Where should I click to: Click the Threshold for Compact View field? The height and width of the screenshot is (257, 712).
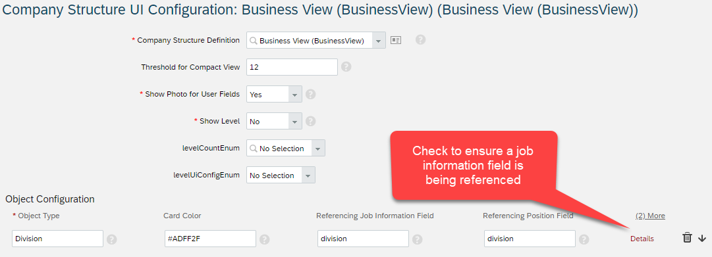(292, 67)
